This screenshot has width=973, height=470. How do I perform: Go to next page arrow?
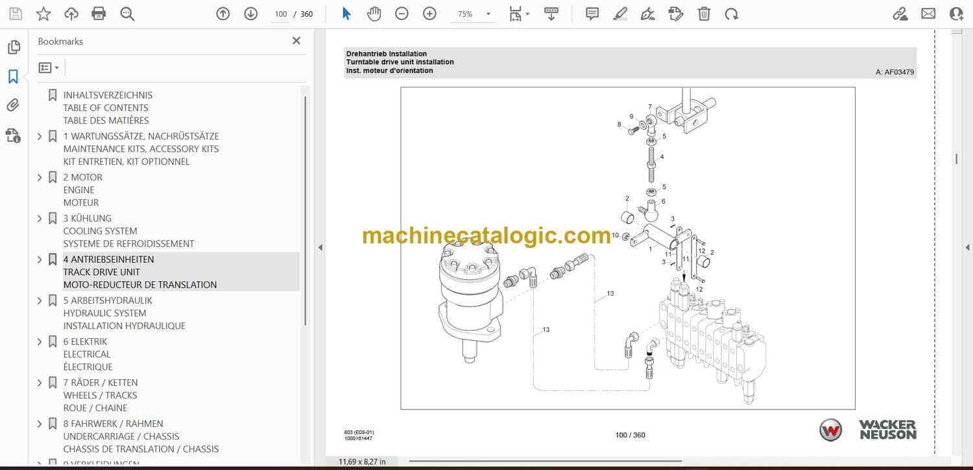pos(251,14)
